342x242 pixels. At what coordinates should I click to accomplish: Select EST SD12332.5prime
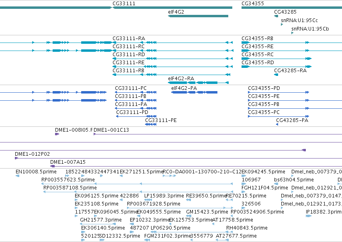120,236
